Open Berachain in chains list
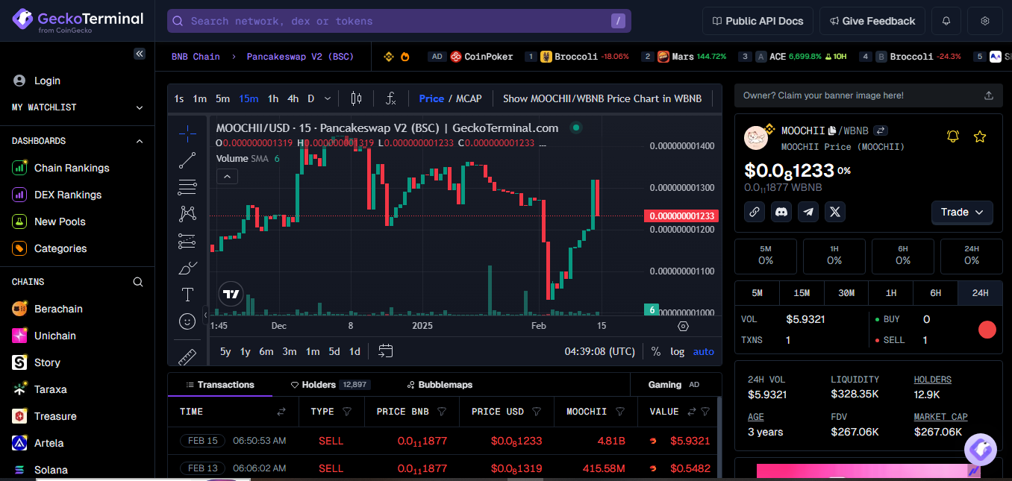Image resolution: width=1012 pixels, height=481 pixels. [58, 309]
